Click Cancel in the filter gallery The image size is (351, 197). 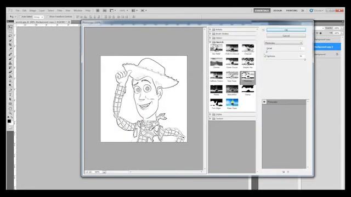point(286,36)
